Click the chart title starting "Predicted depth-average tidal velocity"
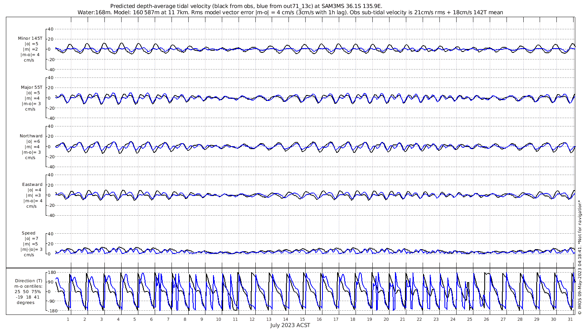This screenshot has height=335, width=587. point(247,6)
